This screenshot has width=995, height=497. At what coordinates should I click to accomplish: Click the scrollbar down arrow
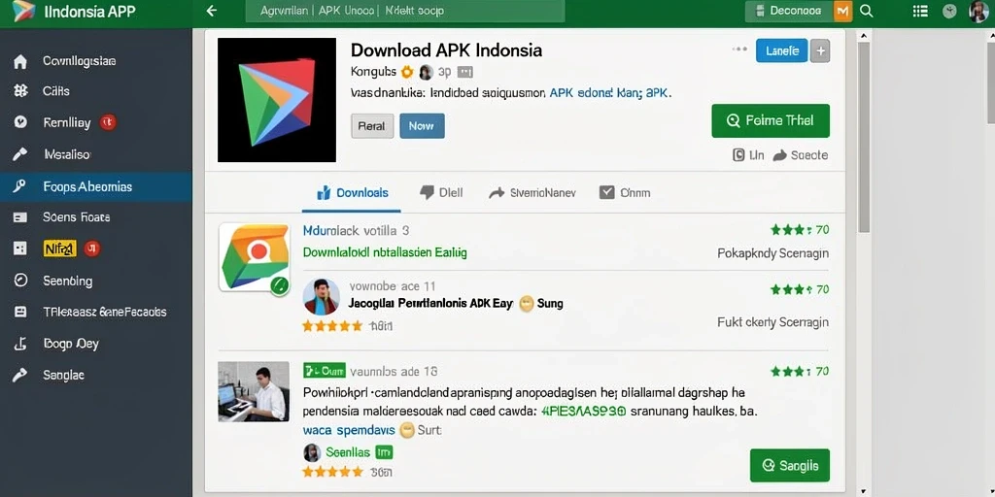(864, 490)
